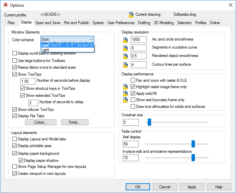Toggle Show shortcut keys in ToolTips

click(22, 88)
